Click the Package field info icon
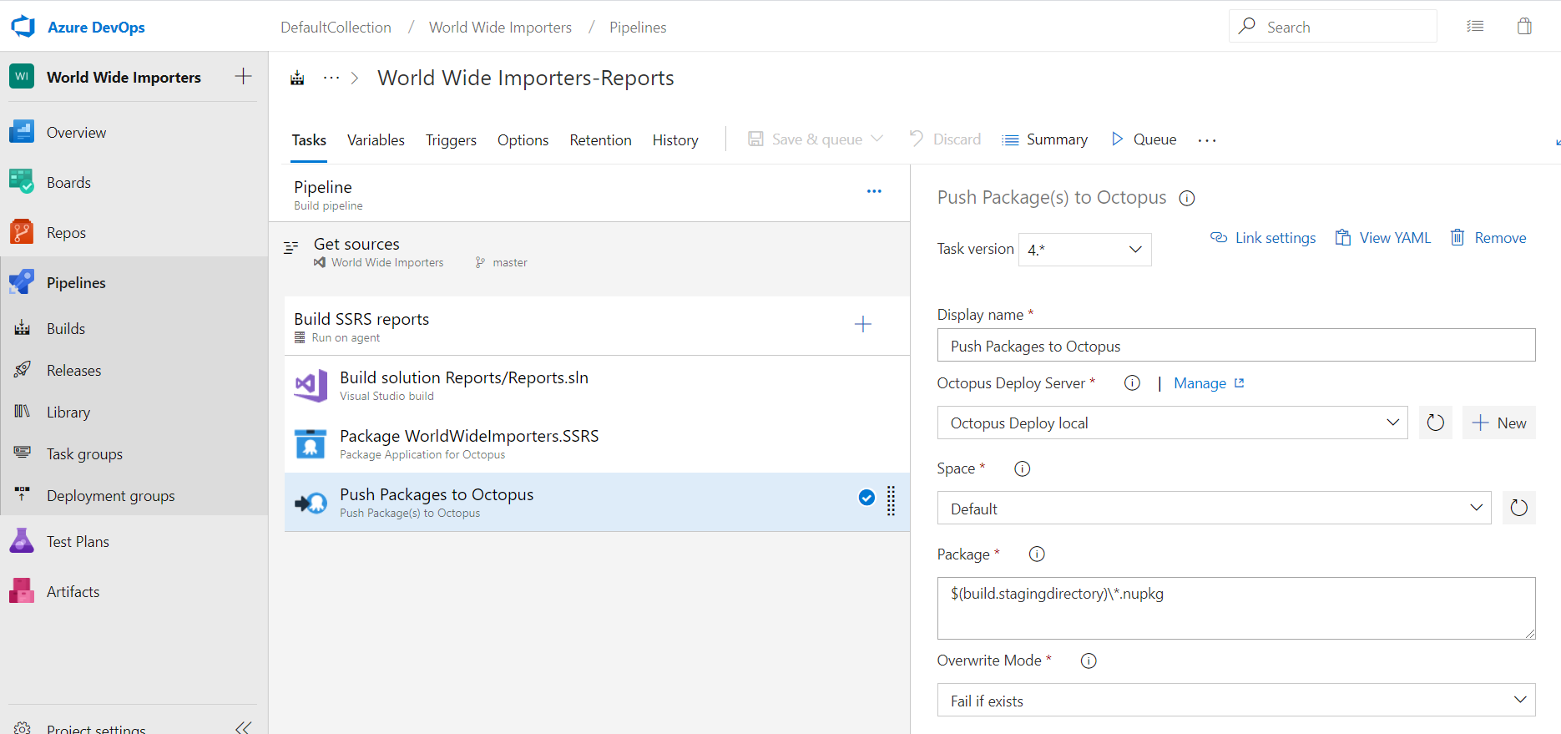 (x=1037, y=554)
